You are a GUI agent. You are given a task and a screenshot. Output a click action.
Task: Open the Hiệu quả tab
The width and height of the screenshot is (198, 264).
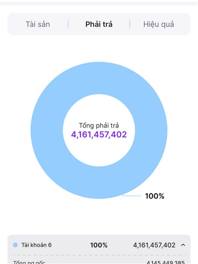click(x=159, y=24)
